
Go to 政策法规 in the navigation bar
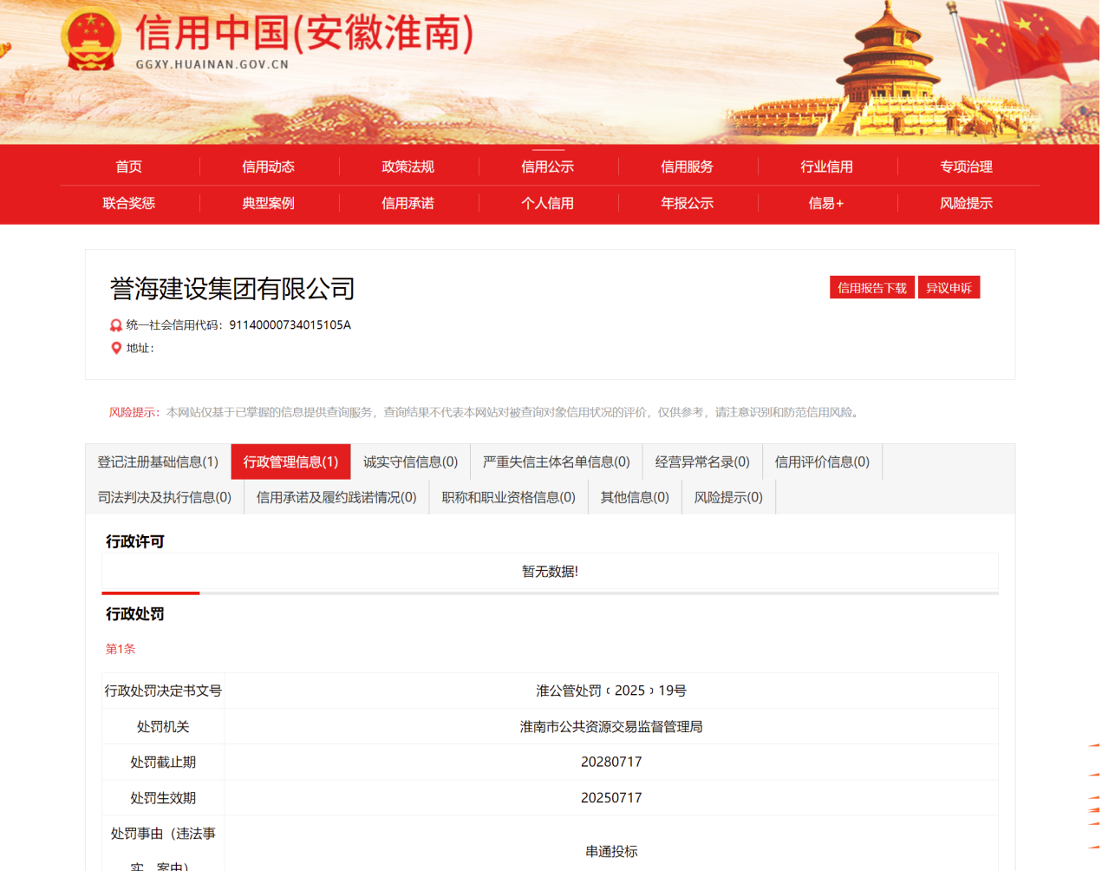point(408,167)
